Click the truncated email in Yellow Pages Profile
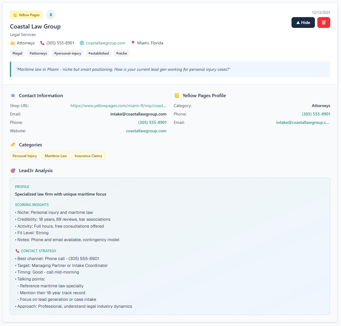The image size is (341, 326). [x=303, y=122]
